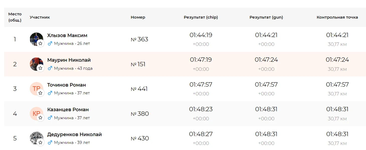The width and height of the screenshot is (366, 150).
Task: Star favorite icon for Хлызов Максим
Action: tap(40, 44)
